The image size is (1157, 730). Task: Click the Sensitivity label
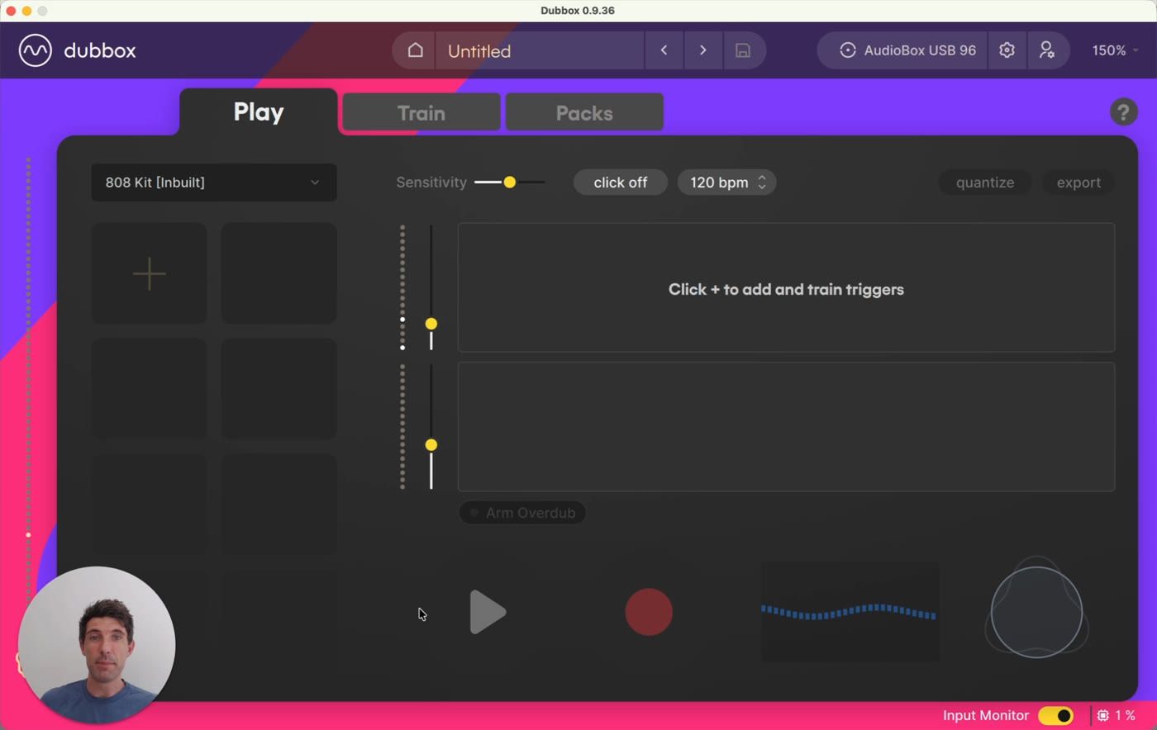coord(431,182)
